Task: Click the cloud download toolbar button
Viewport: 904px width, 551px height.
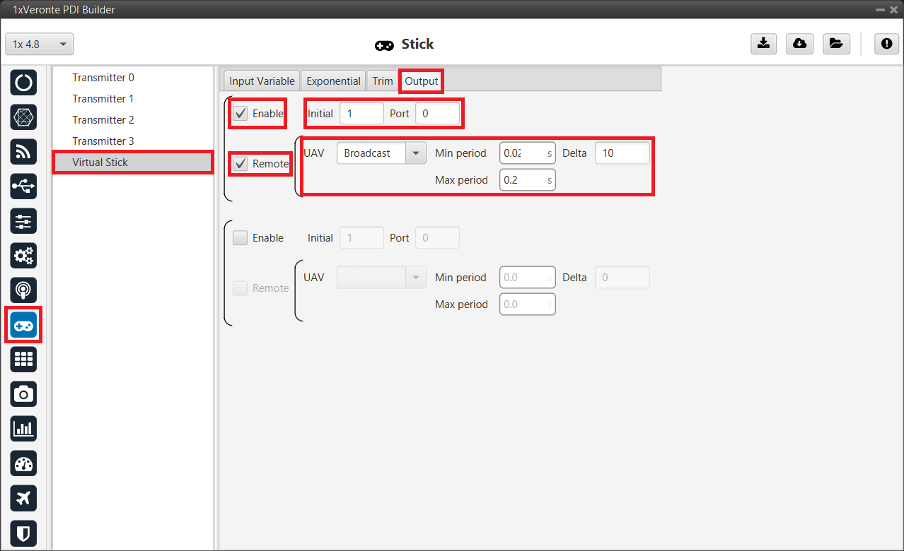Action: coord(799,44)
